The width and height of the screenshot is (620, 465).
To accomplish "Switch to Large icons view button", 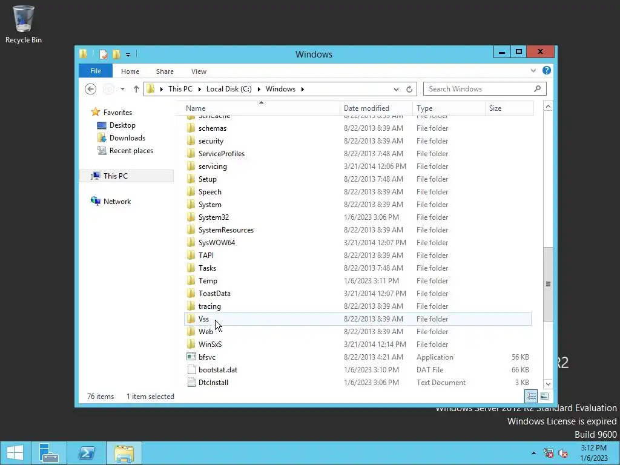I will (x=544, y=396).
